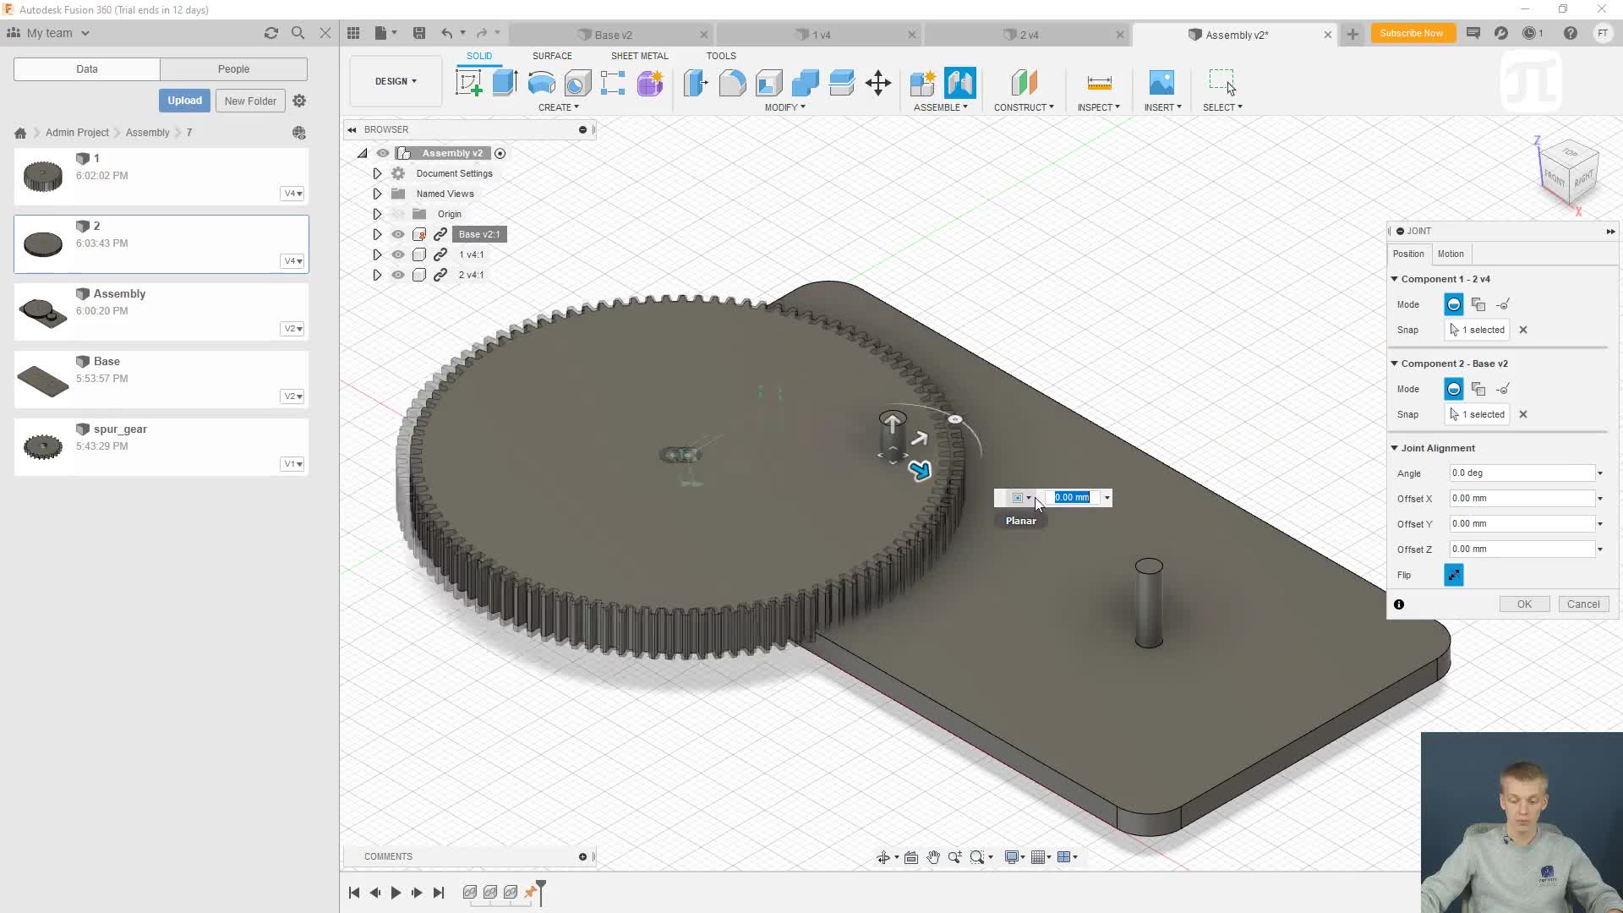Select Two Edge Intersection mode for Component 1
Image resolution: width=1623 pixels, height=913 pixels.
pos(1503,304)
